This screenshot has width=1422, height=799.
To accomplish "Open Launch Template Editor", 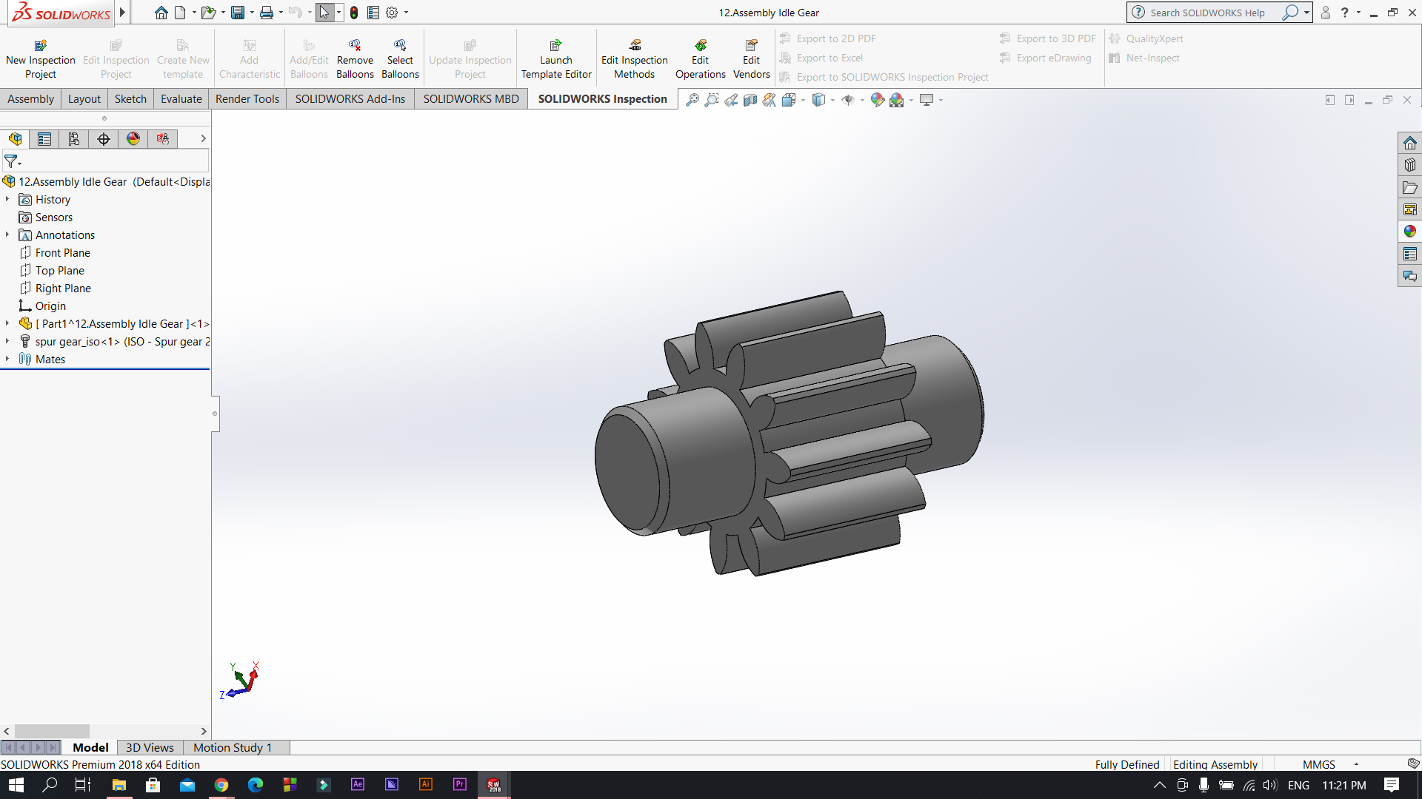I will [x=556, y=59].
